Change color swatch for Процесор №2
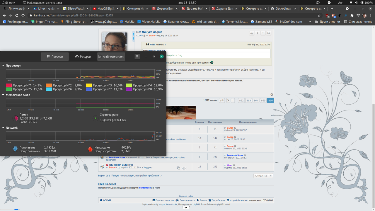This screenshot has width=375, height=211. (x=49, y=85)
